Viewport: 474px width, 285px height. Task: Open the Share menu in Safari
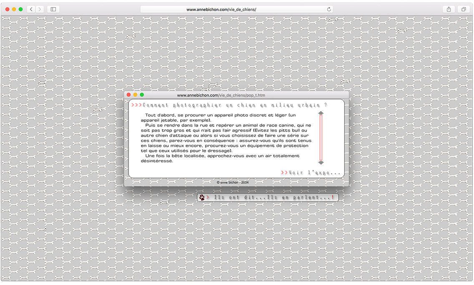pos(449,9)
